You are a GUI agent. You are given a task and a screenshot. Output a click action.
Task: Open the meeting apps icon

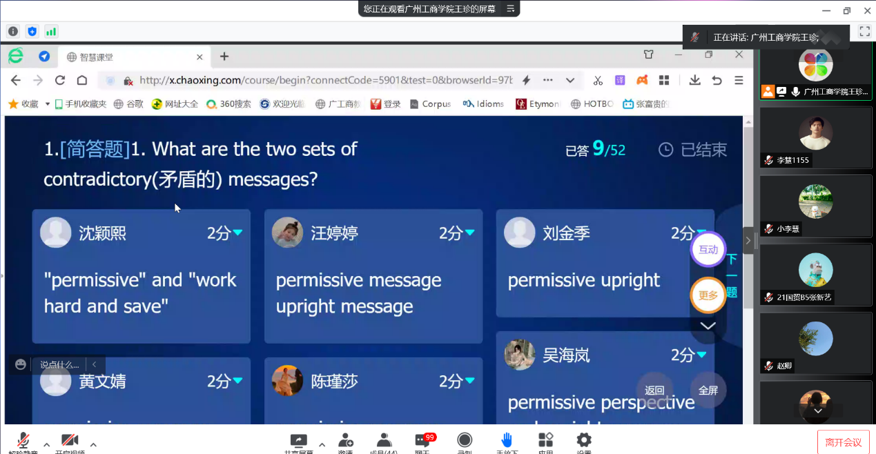click(x=545, y=442)
